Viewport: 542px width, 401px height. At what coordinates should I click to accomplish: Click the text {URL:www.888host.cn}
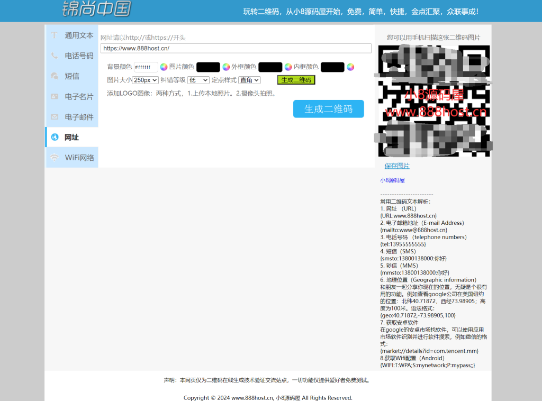click(x=408, y=216)
